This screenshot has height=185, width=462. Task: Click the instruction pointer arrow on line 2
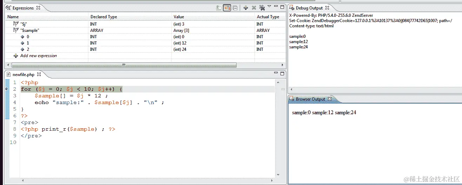tap(7, 89)
